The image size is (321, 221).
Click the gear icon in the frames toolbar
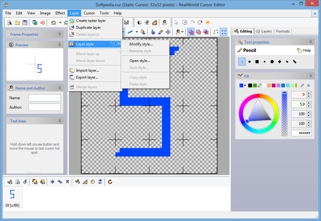coord(92,182)
